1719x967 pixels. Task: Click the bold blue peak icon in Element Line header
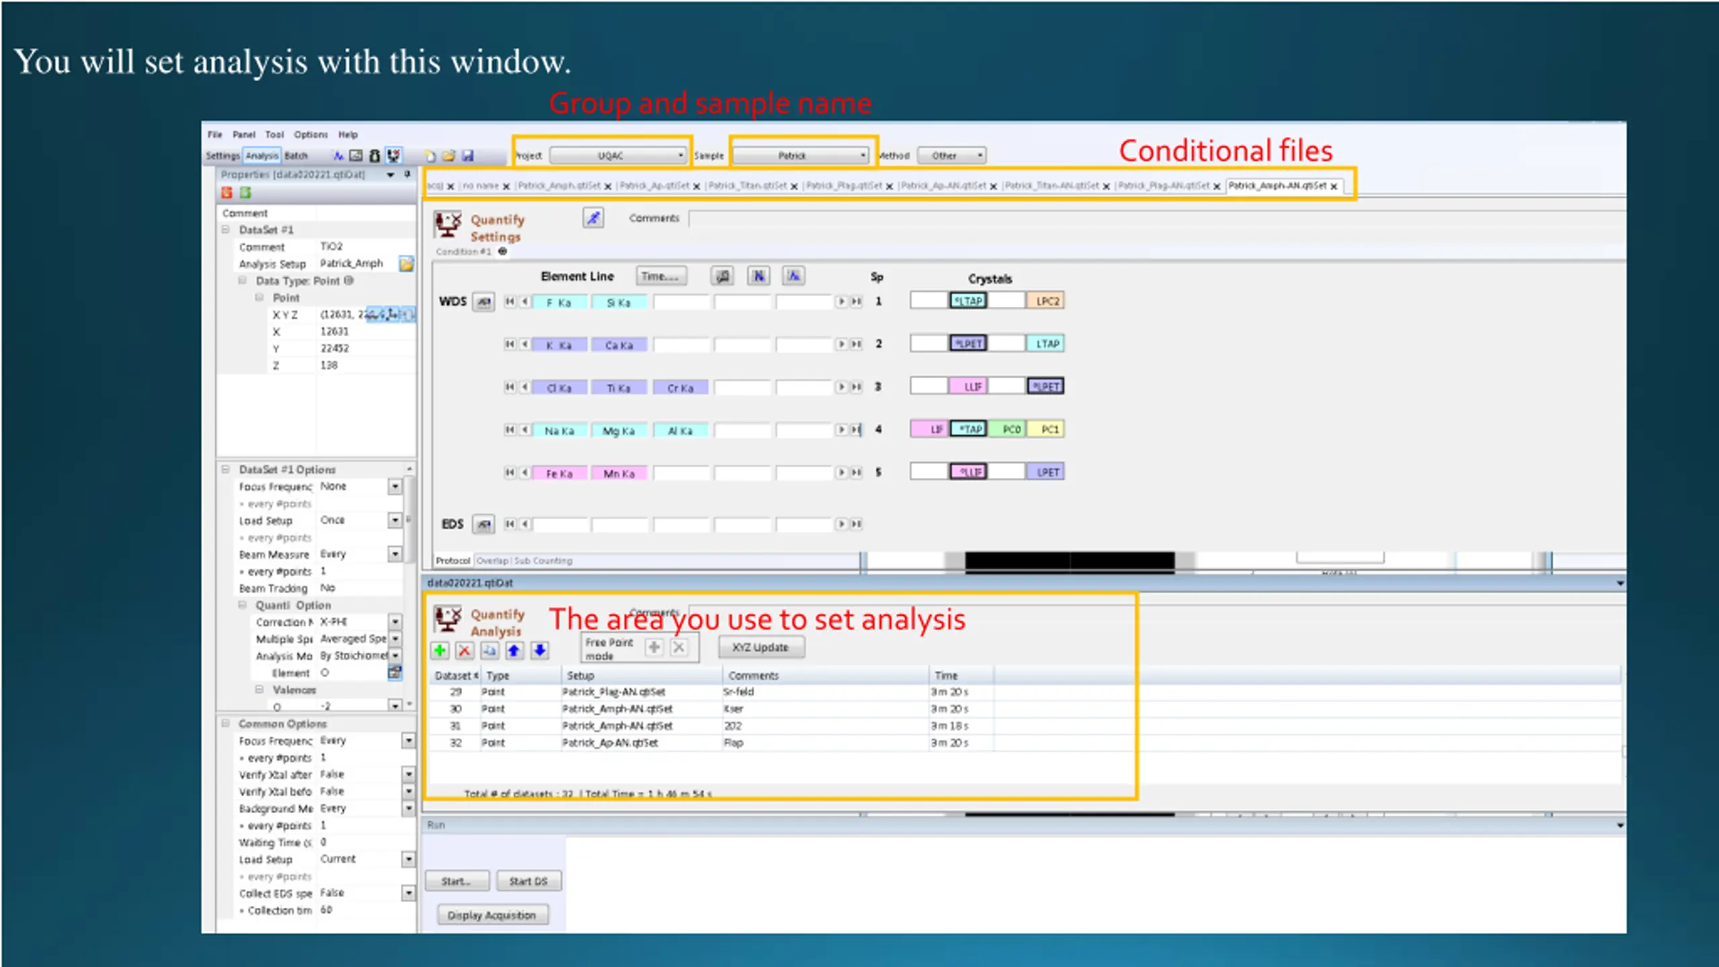click(759, 276)
